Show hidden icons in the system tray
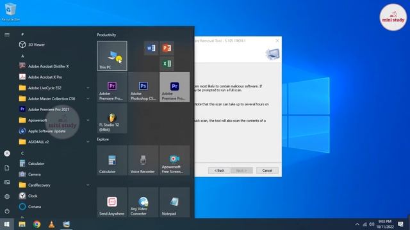 pyautogui.click(x=357, y=224)
